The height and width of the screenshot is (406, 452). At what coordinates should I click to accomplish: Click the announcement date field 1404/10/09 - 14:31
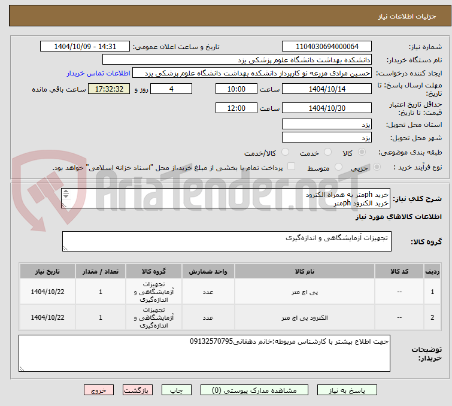point(85,47)
